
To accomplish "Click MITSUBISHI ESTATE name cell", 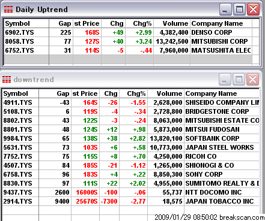I will pyautogui.click(x=222, y=120).
